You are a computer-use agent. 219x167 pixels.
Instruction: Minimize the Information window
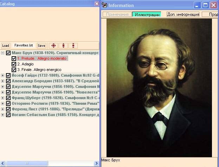pos(197,5)
